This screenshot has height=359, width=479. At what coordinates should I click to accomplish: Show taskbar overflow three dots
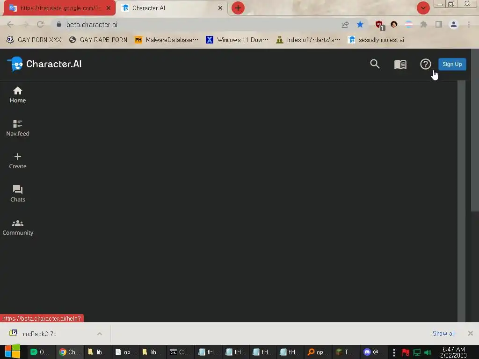[x=394, y=352]
